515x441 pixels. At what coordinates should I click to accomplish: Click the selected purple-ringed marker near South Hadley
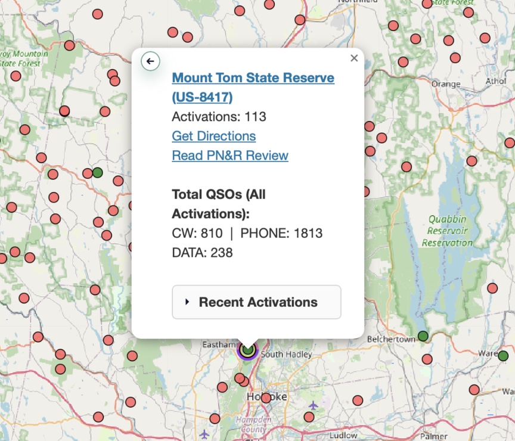[x=247, y=350]
